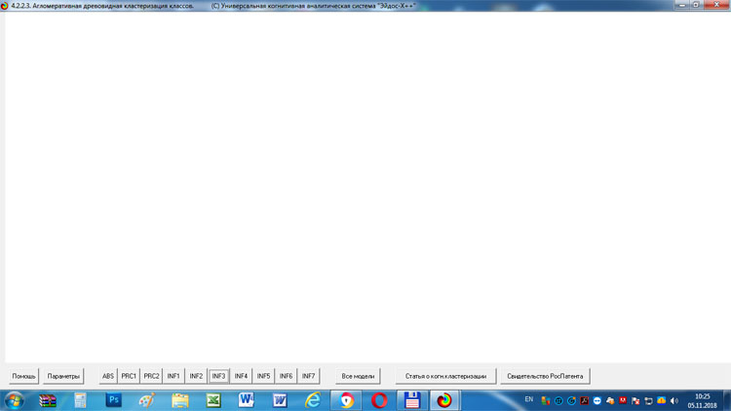Launch Internet Explorer from taskbar

pyautogui.click(x=313, y=400)
